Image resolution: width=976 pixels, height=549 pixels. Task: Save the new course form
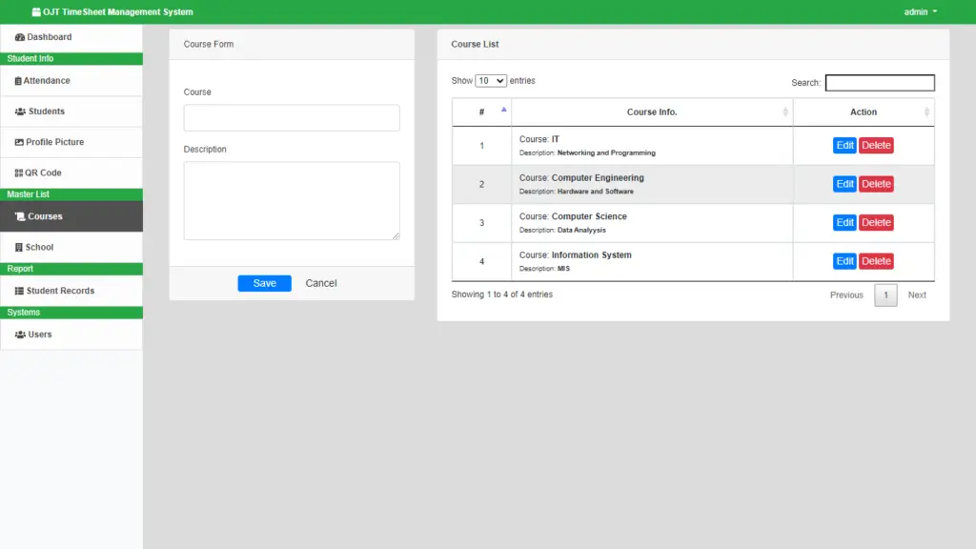264,283
